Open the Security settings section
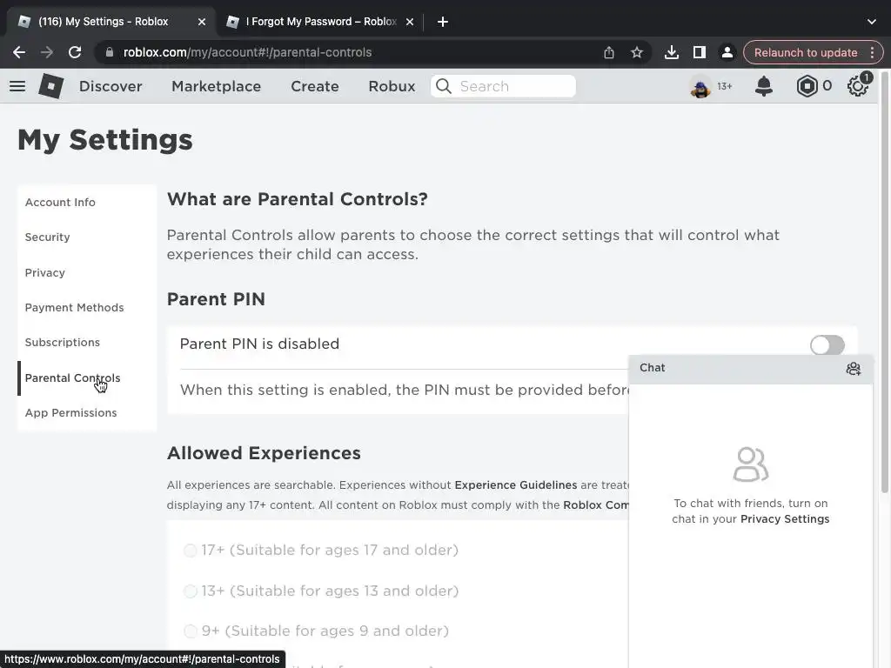This screenshot has width=891, height=668. point(47,237)
